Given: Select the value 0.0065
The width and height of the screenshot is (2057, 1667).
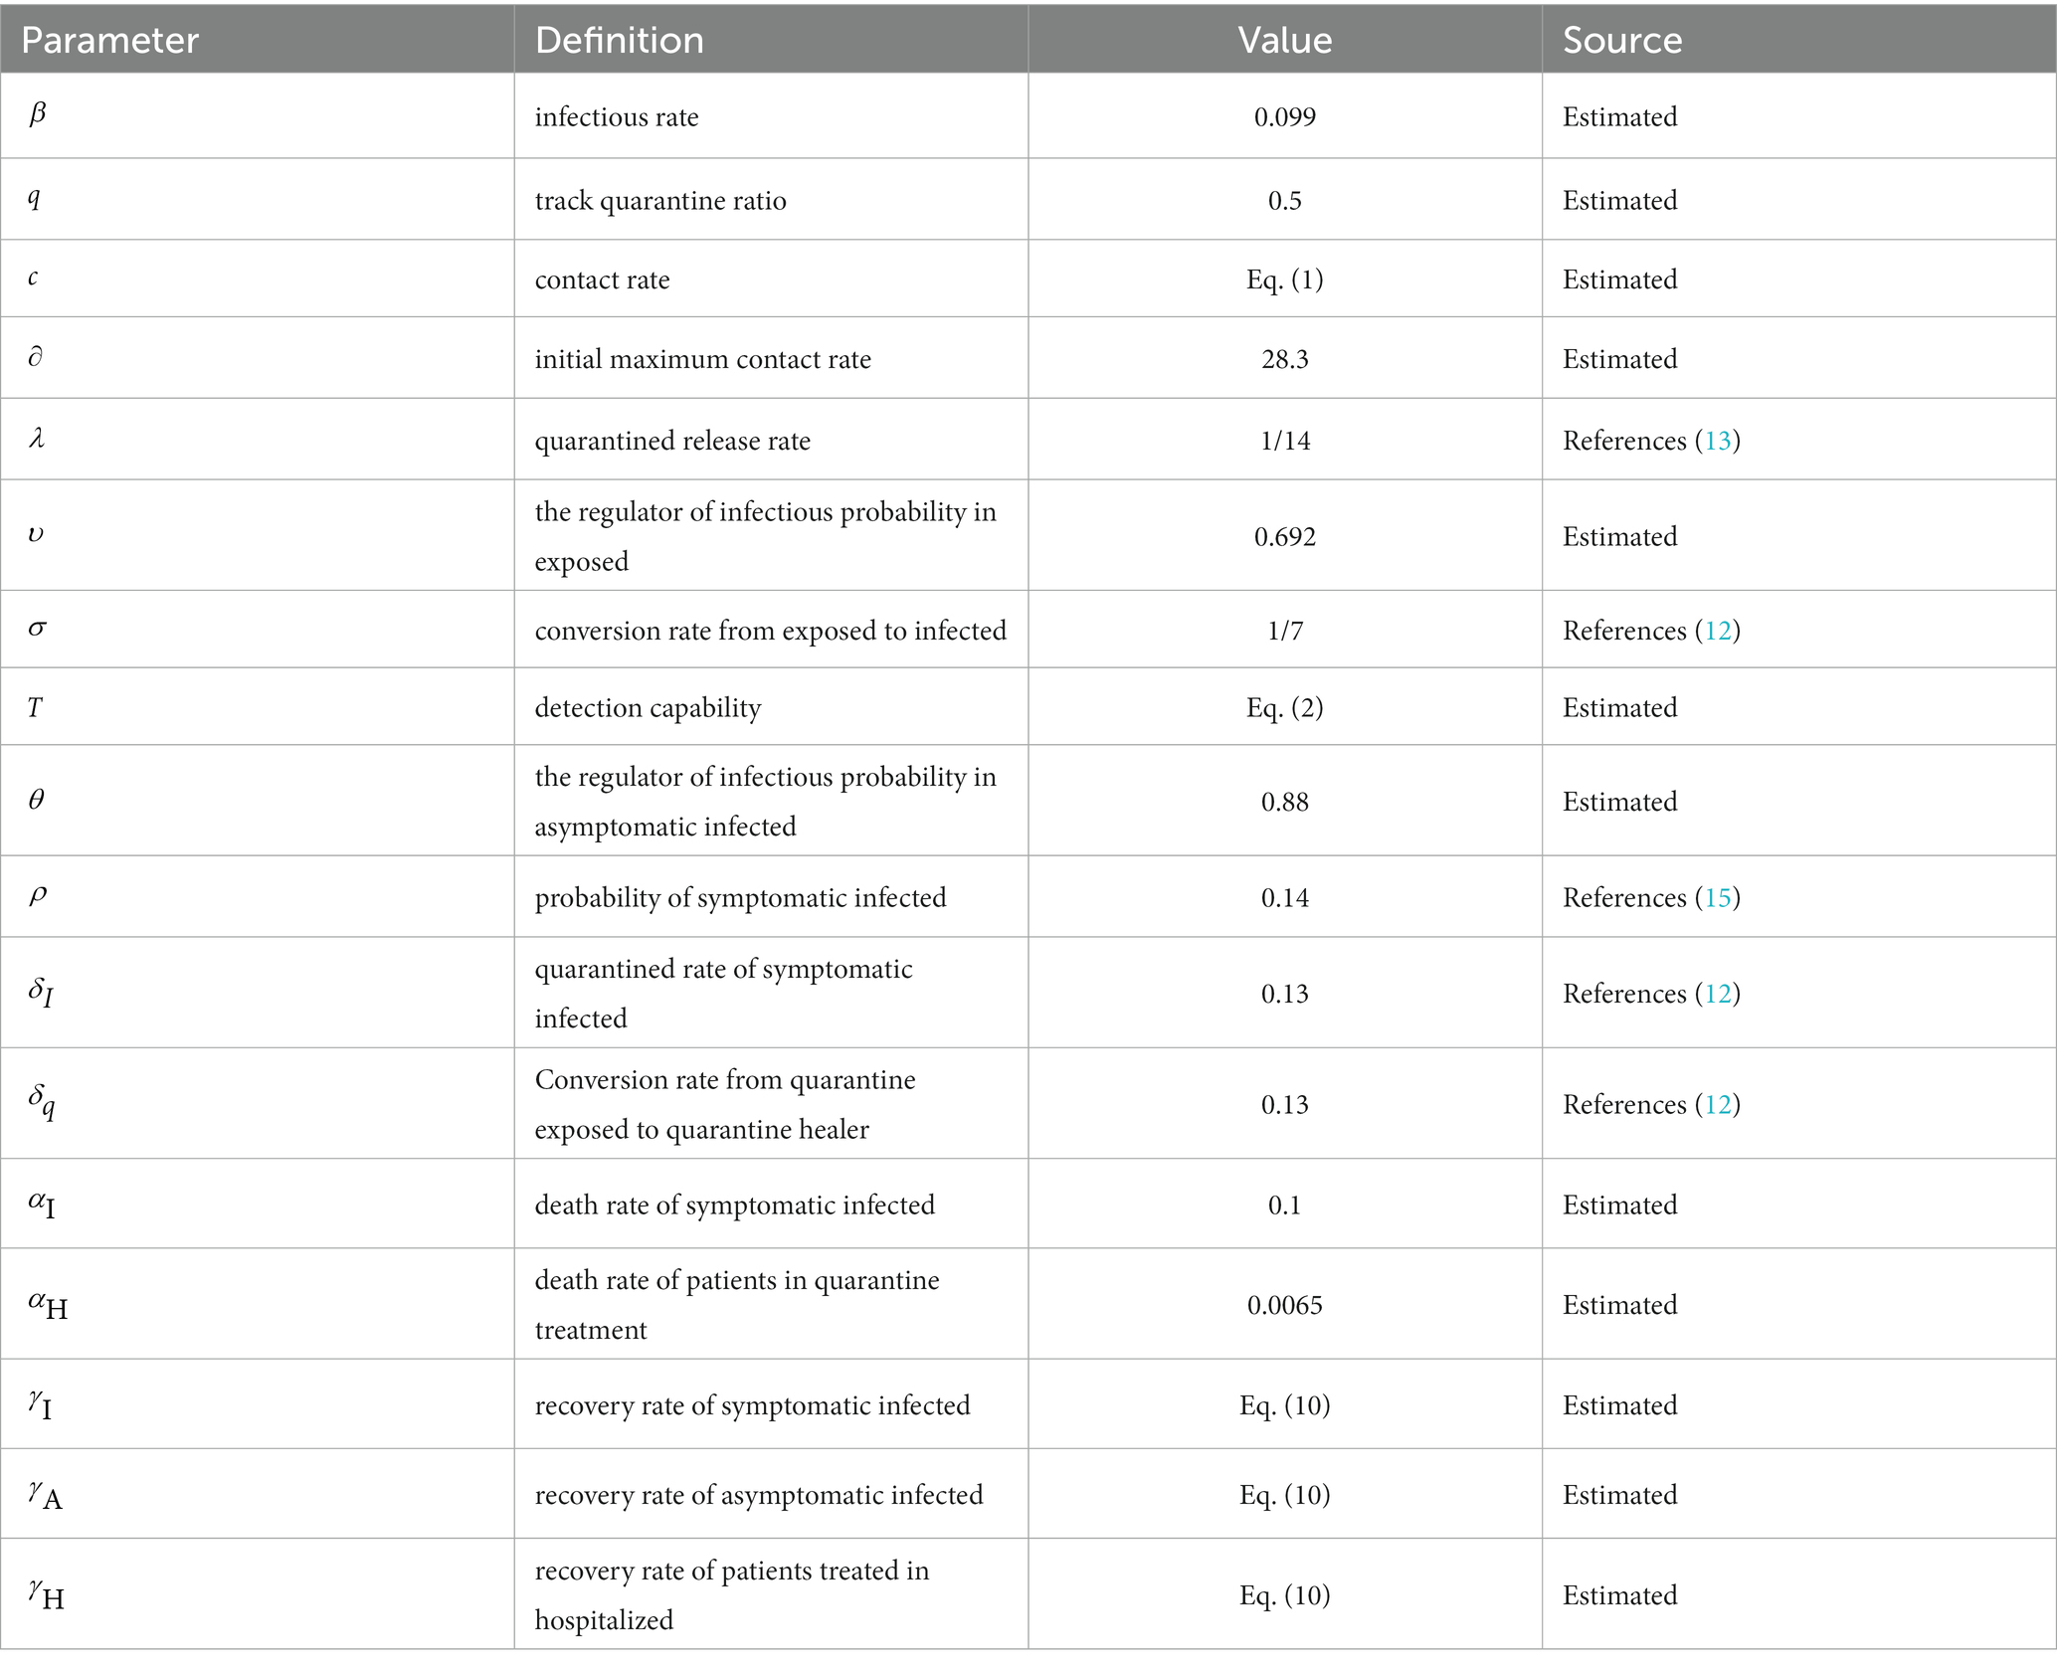Looking at the screenshot, I should 1285,1305.
